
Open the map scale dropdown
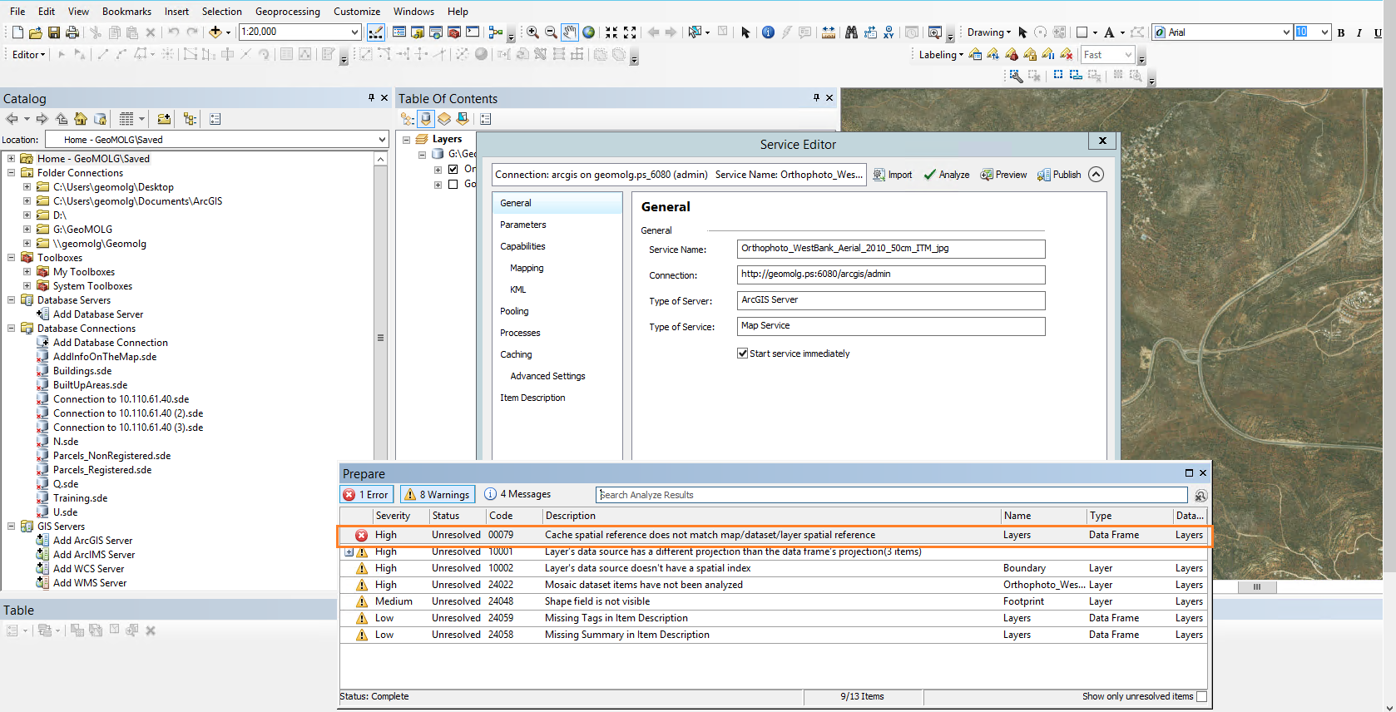click(355, 32)
